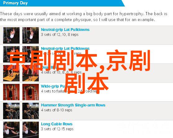
Task: View Deadlifts start position thumbnail
Action: 11,73
